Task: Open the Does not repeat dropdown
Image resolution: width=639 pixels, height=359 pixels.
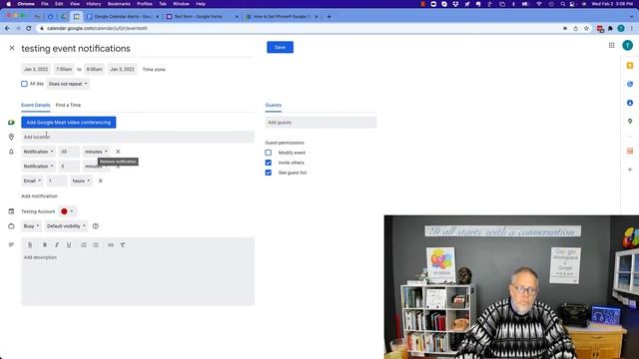Action: tap(68, 84)
